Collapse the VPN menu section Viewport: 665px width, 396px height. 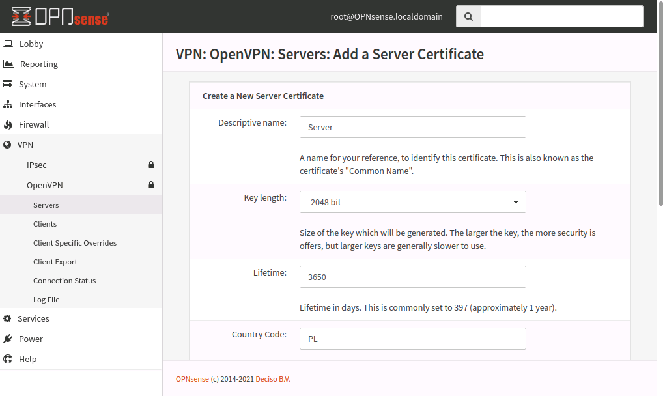pyautogui.click(x=26, y=145)
